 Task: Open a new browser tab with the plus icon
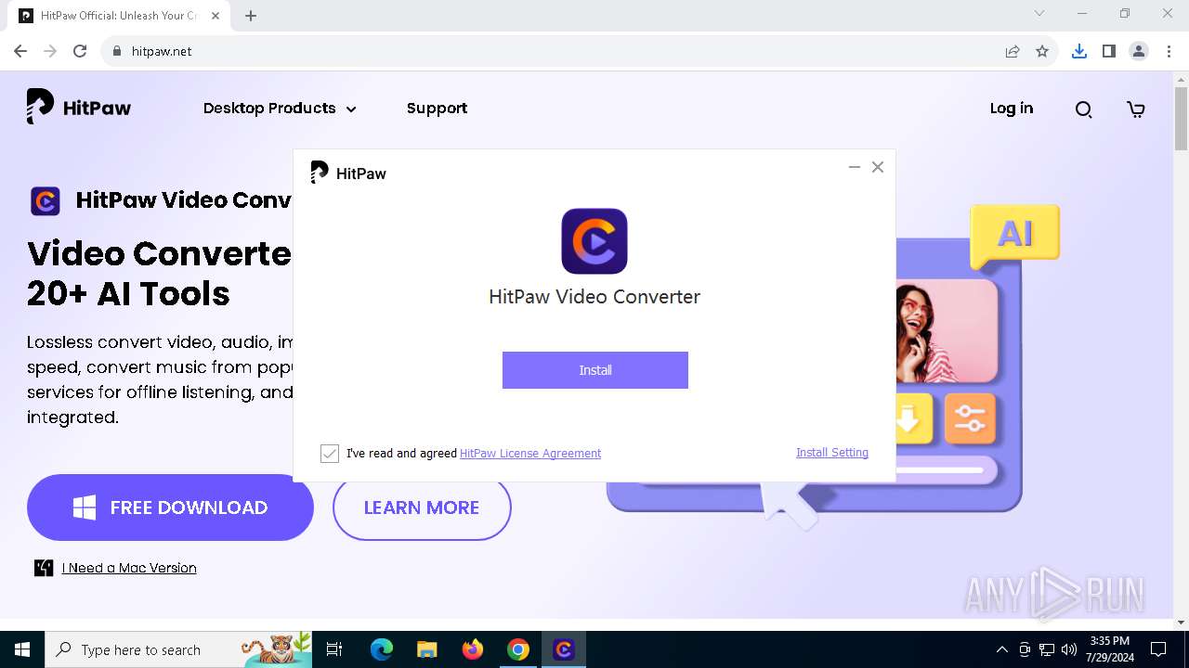[251, 16]
